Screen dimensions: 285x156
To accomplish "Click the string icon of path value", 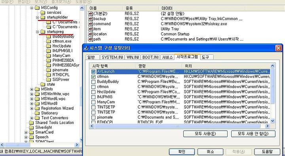I will [x=90, y=39].
